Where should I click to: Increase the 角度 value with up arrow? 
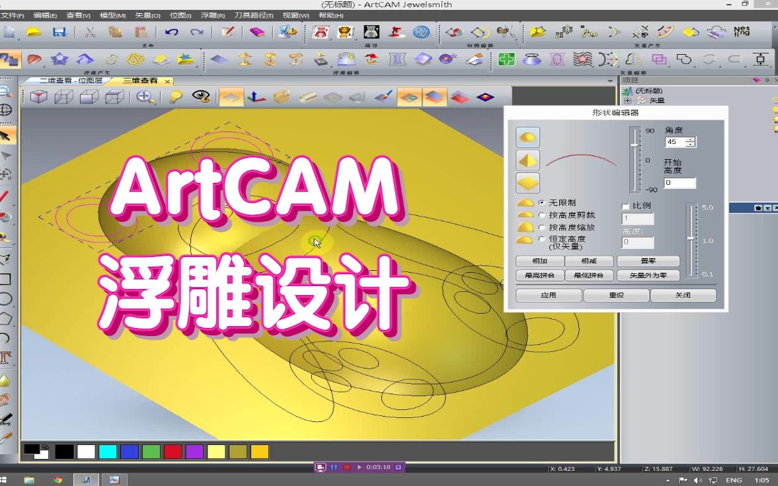coord(691,139)
